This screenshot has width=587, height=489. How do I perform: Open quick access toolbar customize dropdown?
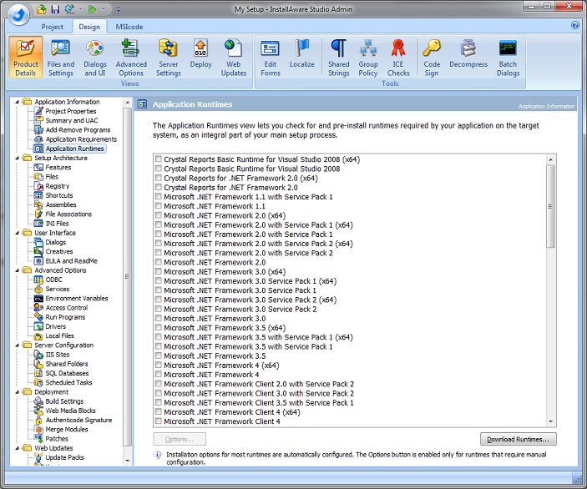coord(119,9)
